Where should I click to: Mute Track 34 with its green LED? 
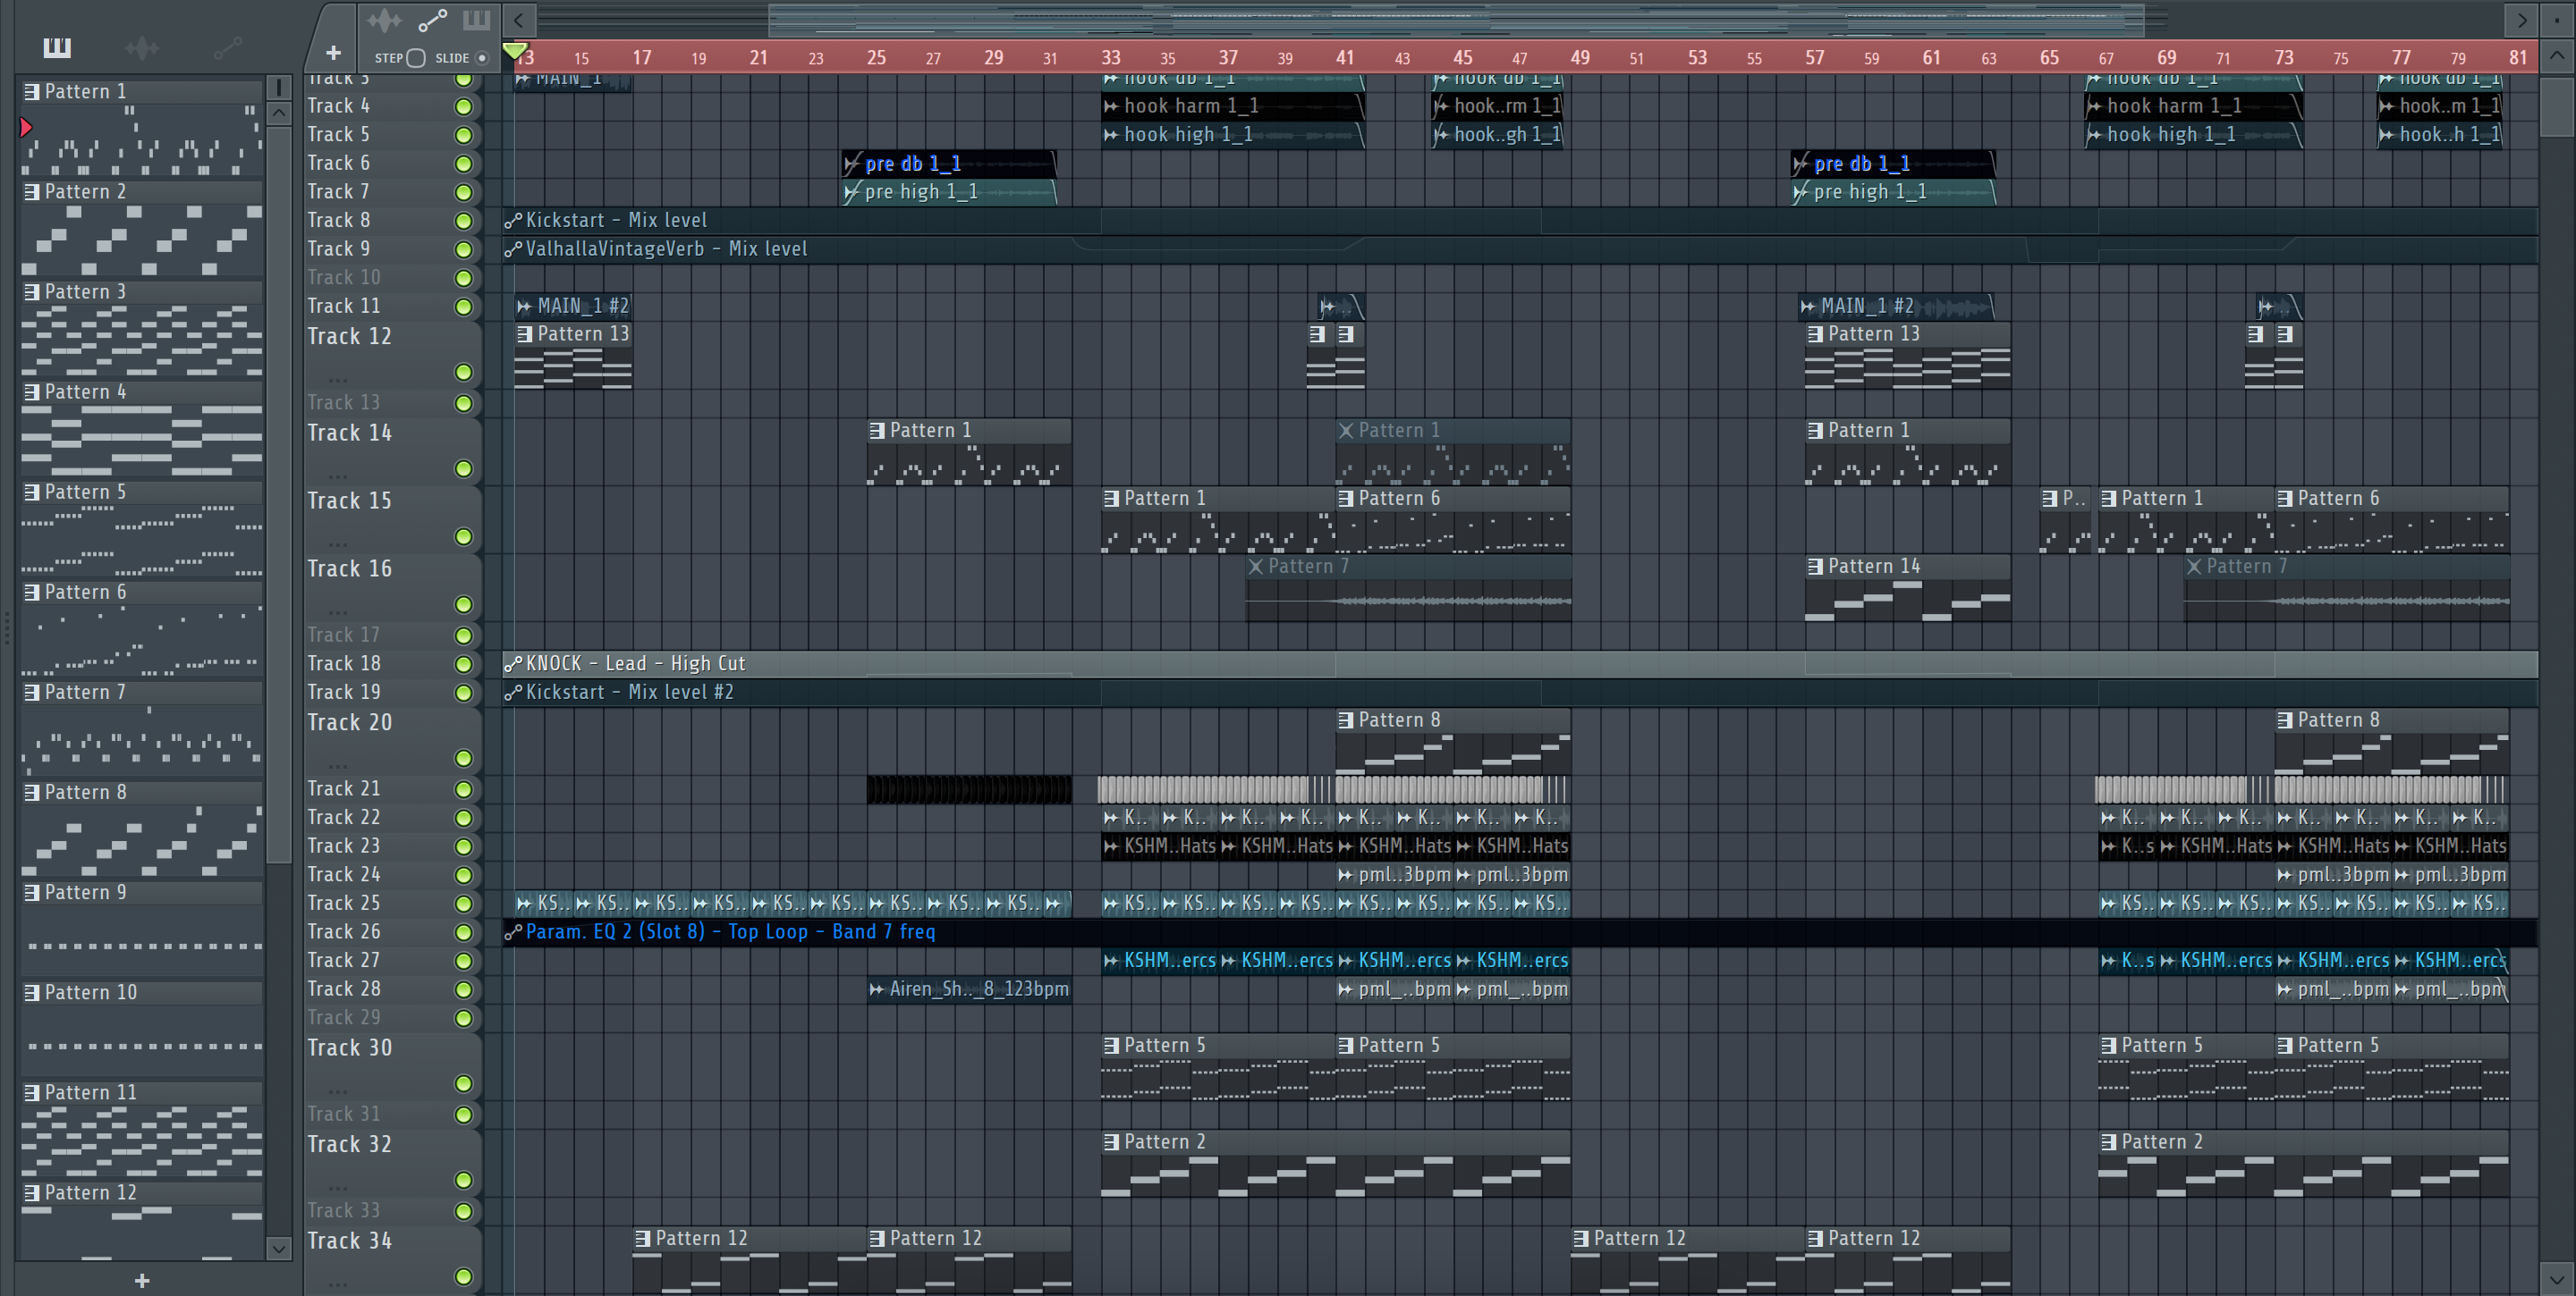(x=463, y=1277)
